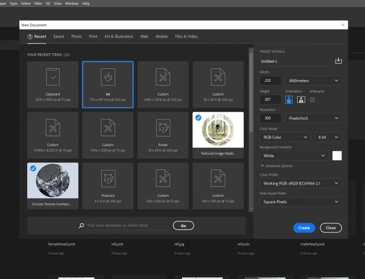The image size is (365, 279).
Task: Set orientation to landscape
Action: pyautogui.click(x=301, y=99)
